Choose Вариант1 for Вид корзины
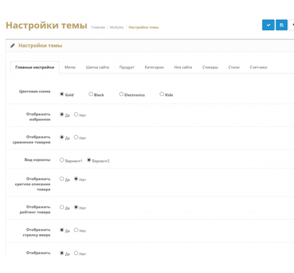Image resolution: width=294 pixels, height=273 pixels. (62, 160)
